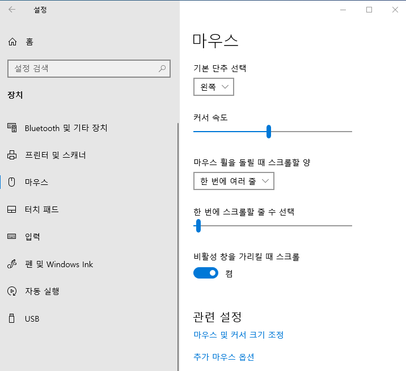Select the 마우스 sidebar item

89,182
